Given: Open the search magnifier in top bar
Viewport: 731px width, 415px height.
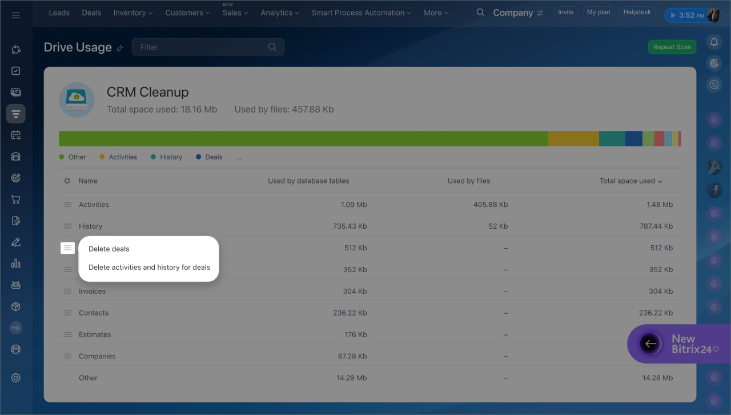Looking at the screenshot, I should point(480,13).
